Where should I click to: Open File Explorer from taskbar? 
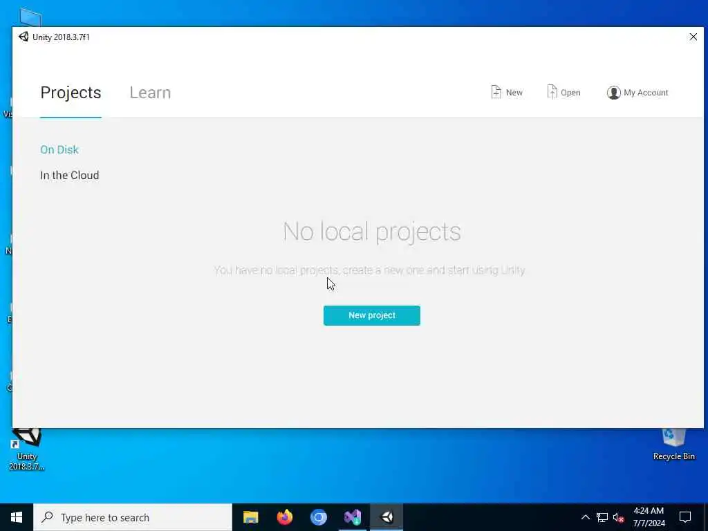[x=250, y=517]
